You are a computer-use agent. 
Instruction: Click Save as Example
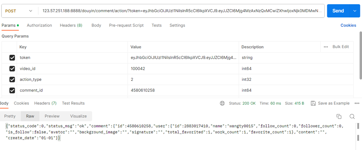[330, 103]
